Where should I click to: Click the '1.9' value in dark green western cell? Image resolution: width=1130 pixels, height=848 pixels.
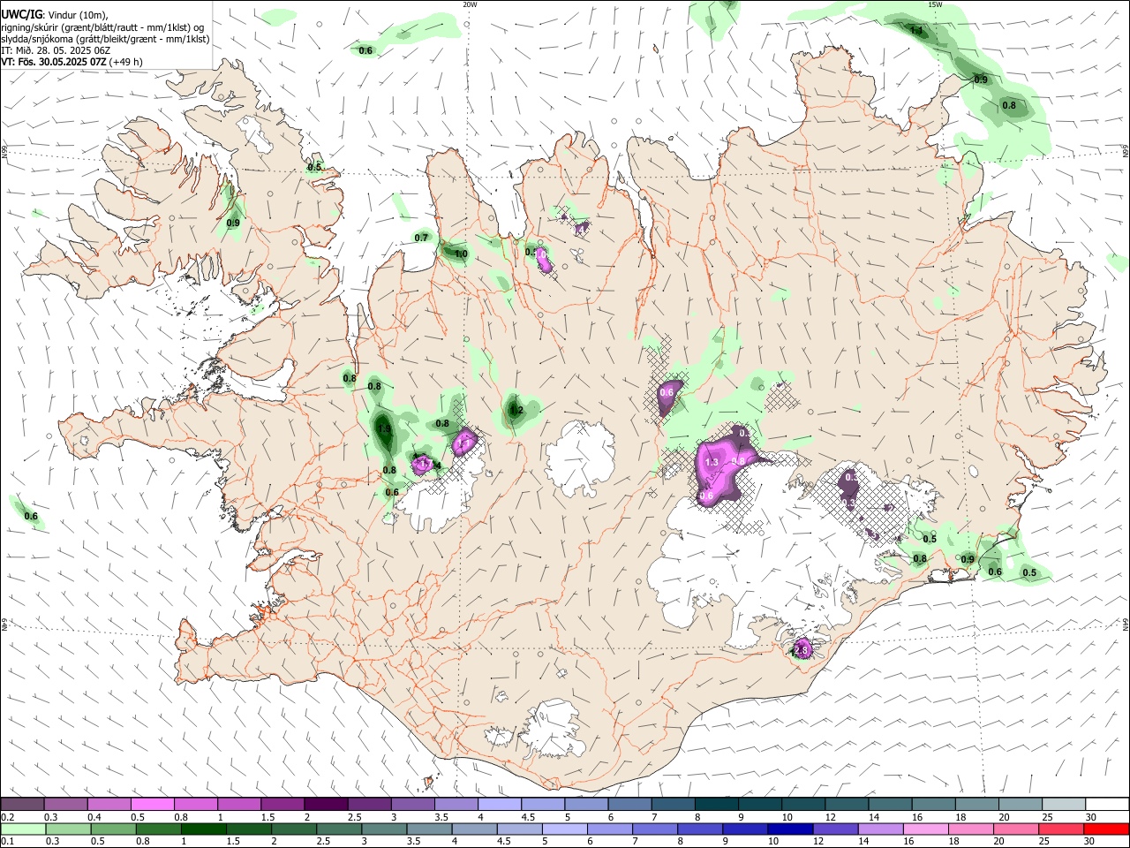(x=383, y=429)
